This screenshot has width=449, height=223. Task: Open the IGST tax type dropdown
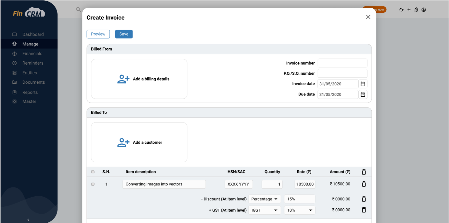point(264,210)
